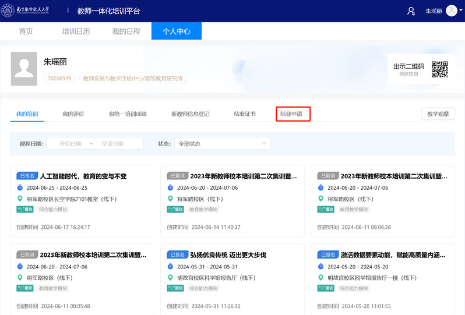This screenshot has width=465, height=315.
Task: Open the 人工智能时代，教育的变与不变 course title
Action: click(x=83, y=176)
